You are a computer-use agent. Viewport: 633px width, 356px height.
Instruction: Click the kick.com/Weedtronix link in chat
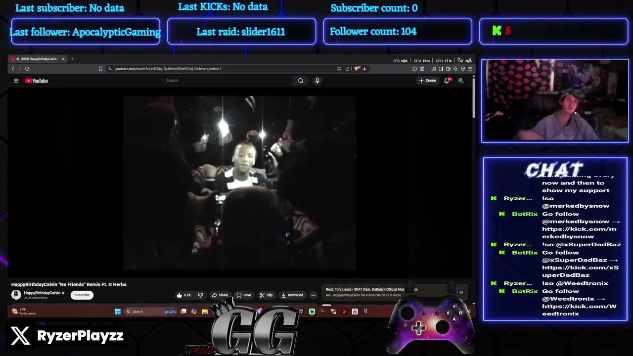[x=579, y=310]
